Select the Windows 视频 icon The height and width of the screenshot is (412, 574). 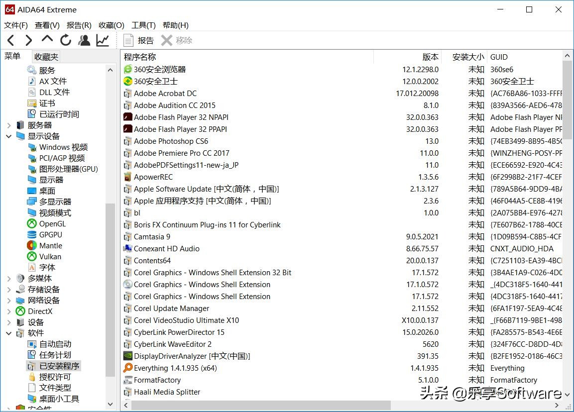pos(32,147)
